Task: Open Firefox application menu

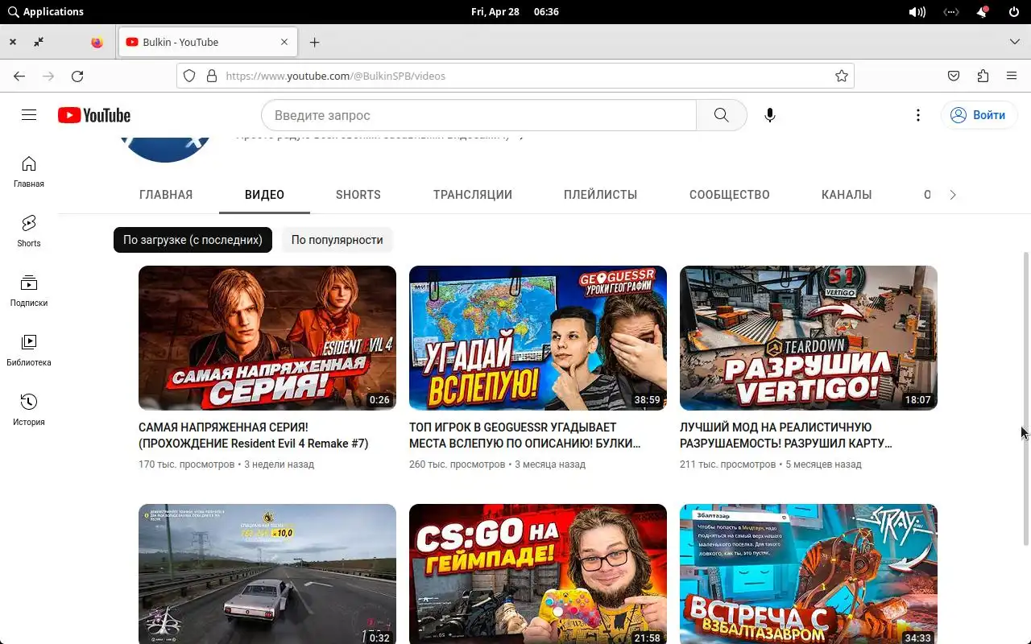Action: 1012,76
